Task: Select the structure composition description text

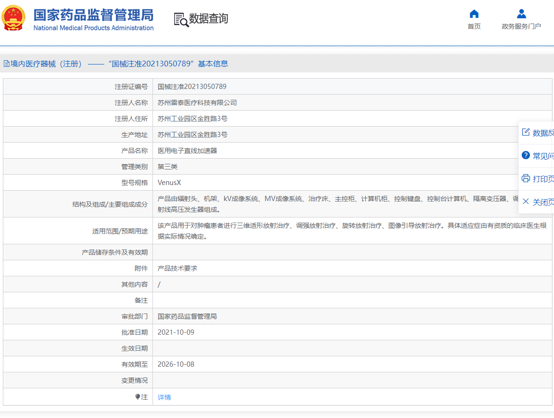Action: click(x=338, y=204)
